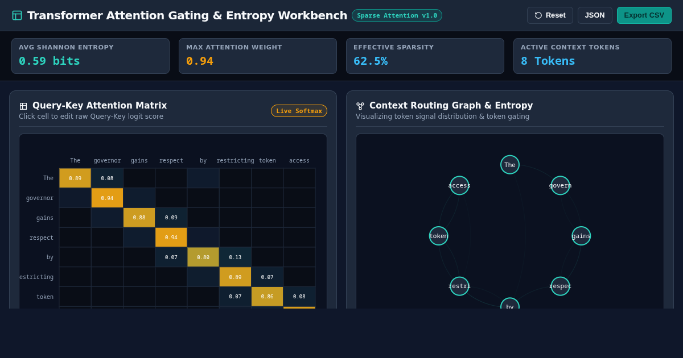The width and height of the screenshot is (683, 358).
Task: Click the 'governor' column header
Action: click(x=107, y=161)
